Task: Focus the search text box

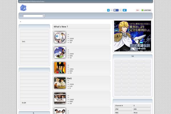Action: [x=33, y=16]
